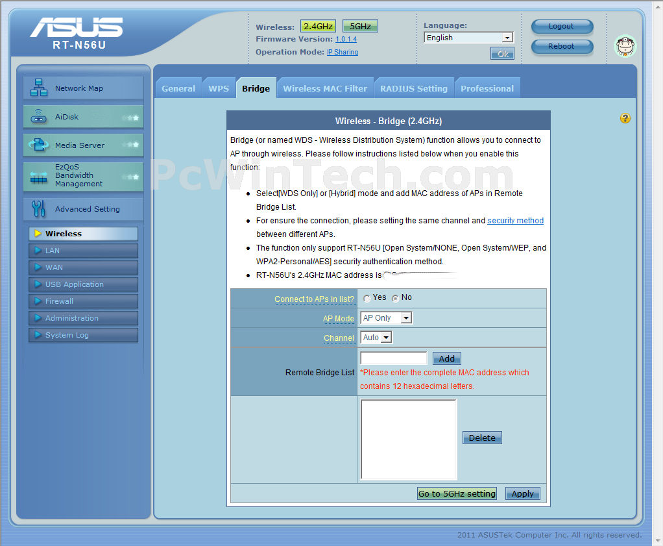Open the Wireless MAC Filter tab
This screenshot has height=546, width=663.
point(325,88)
